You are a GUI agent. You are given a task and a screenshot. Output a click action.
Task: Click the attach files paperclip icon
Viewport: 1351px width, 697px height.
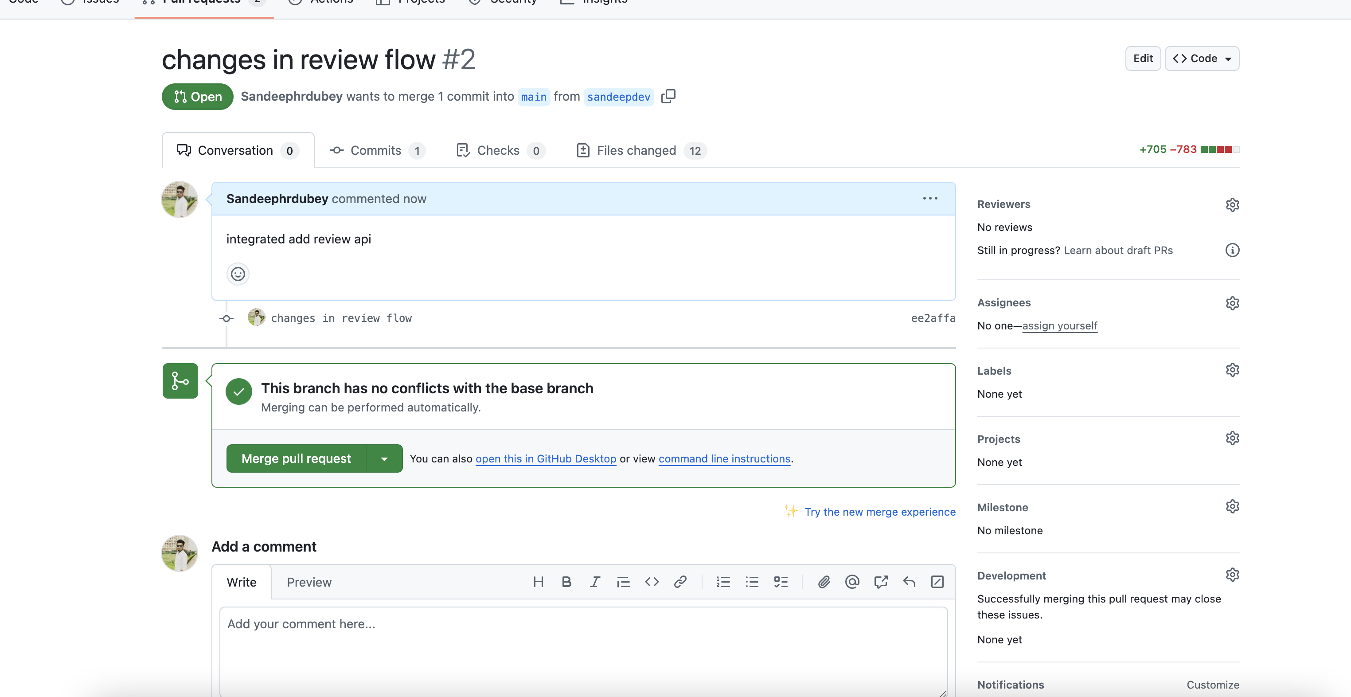824,582
